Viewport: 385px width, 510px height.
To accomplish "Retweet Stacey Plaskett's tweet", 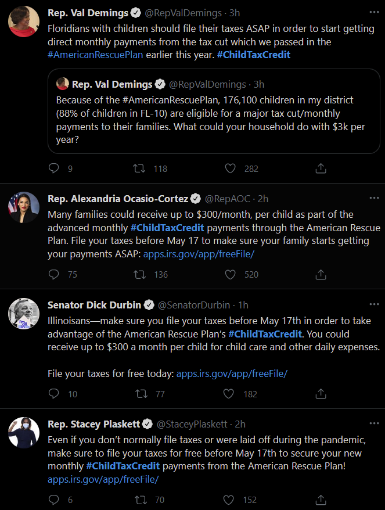I will pos(141,500).
